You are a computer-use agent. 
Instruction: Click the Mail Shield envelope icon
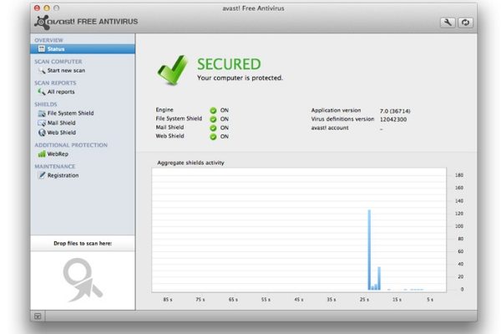coord(41,123)
